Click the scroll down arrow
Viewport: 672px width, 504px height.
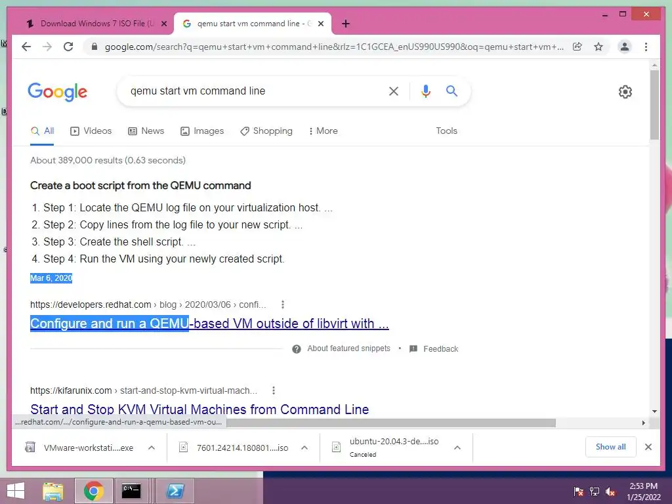pos(654,411)
